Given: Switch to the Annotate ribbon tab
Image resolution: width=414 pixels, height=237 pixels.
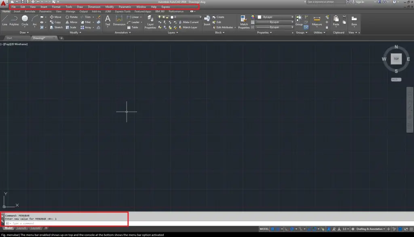Looking at the screenshot, I should 30,11.
